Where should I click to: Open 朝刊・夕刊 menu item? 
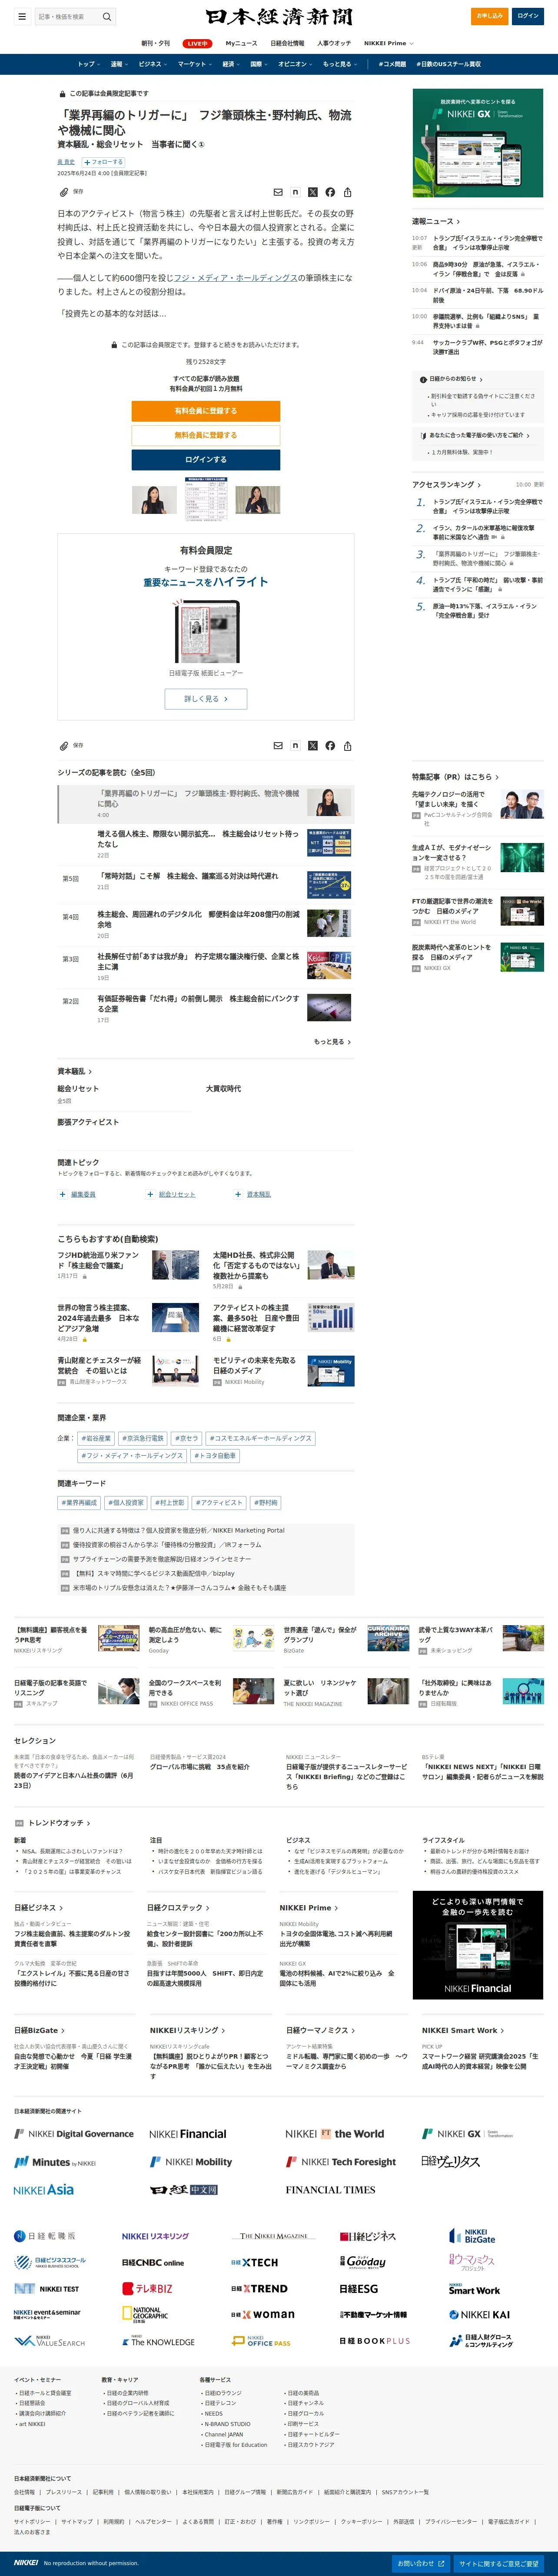(x=155, y=44)
